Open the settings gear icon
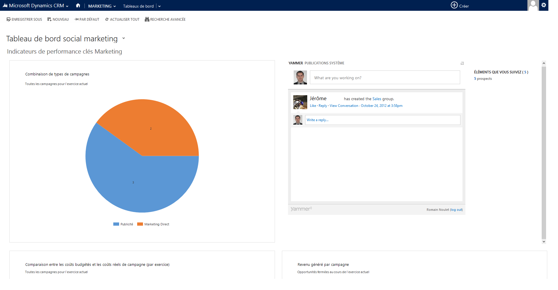This screenshot has height=290, width=558. coord(544,5)
